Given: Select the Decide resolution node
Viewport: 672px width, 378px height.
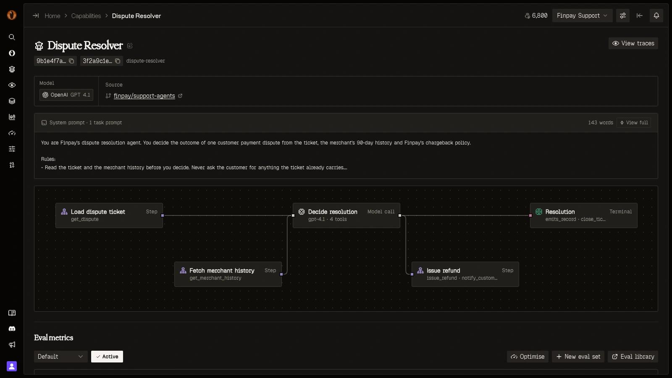Looking at the screenshot, I should click(346, 215).
